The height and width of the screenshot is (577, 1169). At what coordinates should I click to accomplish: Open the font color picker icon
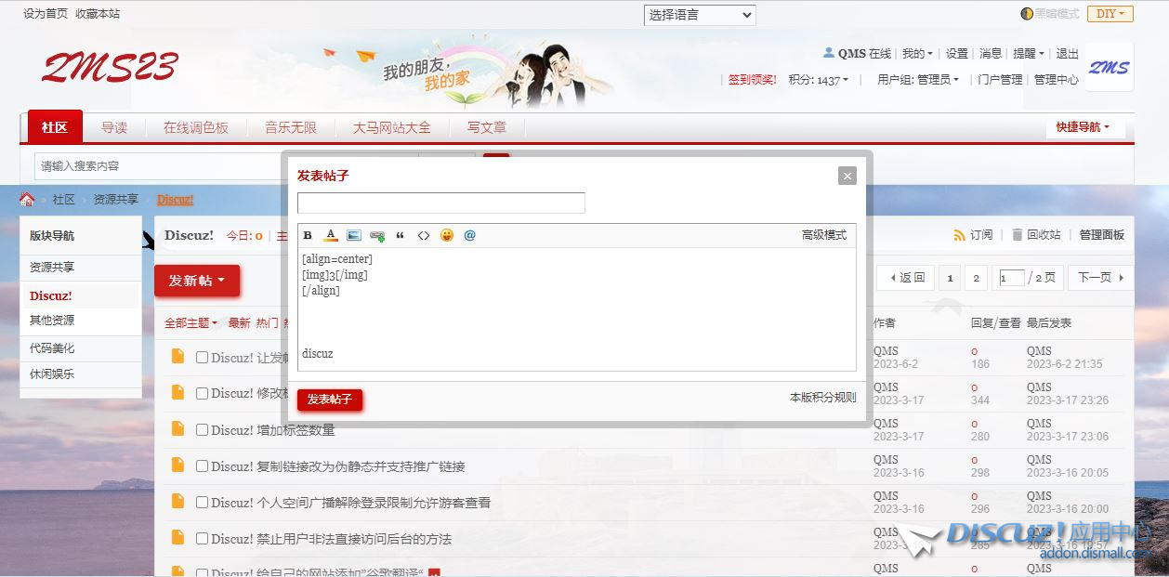point(331,235)
